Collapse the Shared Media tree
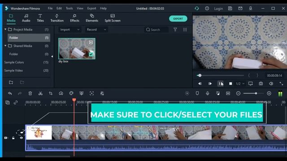Screen dimensions: 287x161 [5, 46]
